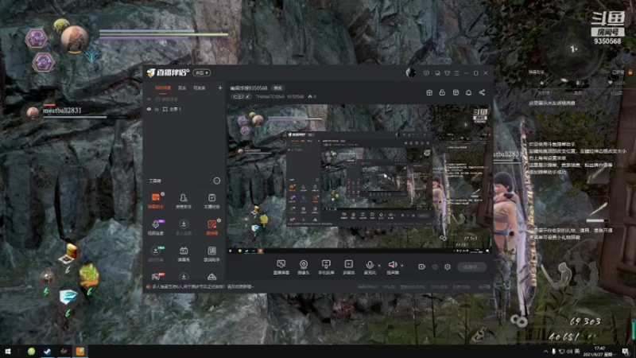Click the chat icon beside skin icon
The image size is (636, 358).
click(x=437, y=73)
